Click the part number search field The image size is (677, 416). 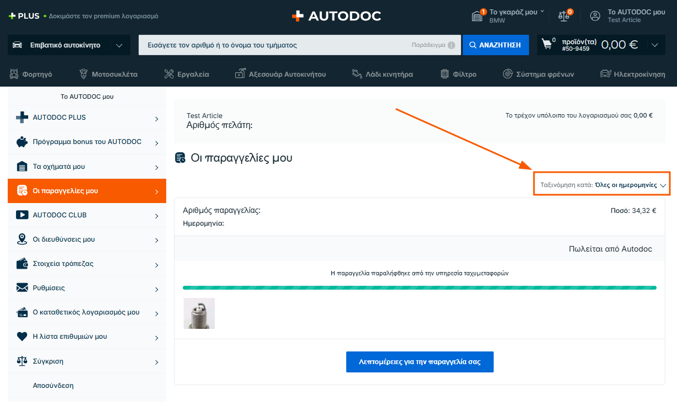300,45
